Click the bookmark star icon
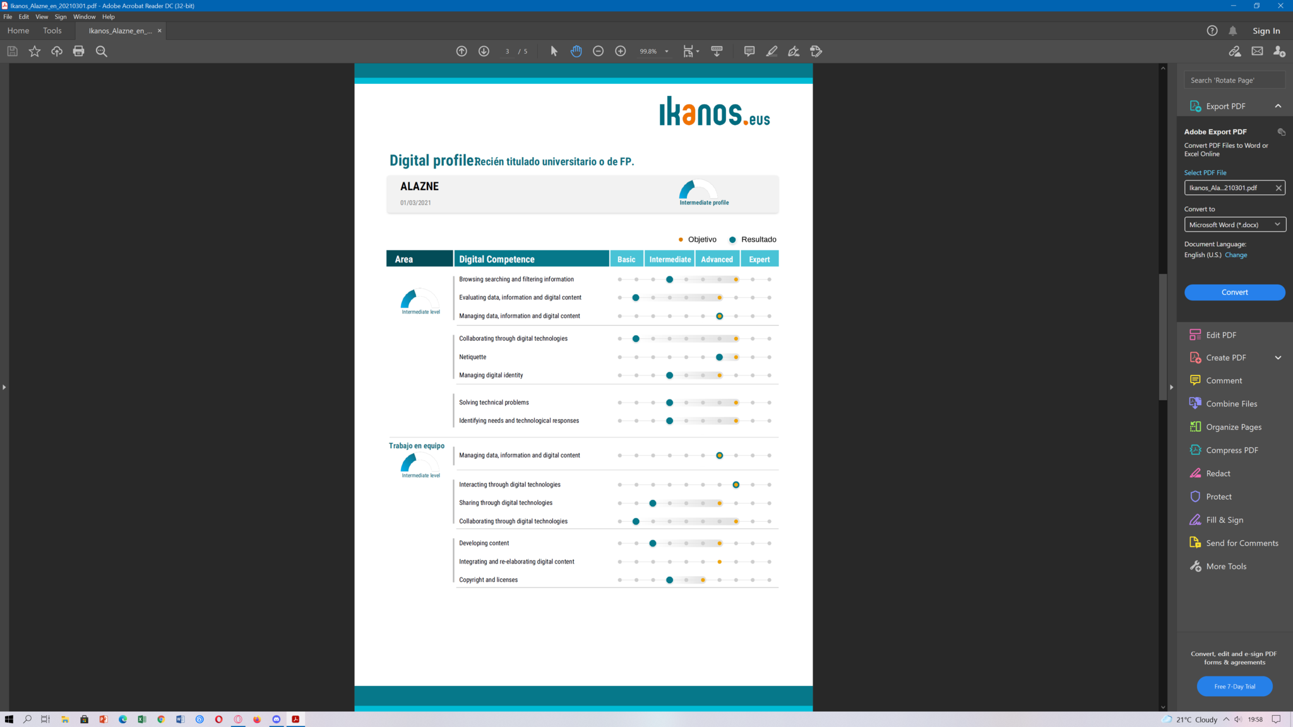Viewport: 1293px width, 727px height. tap(35, 51)
